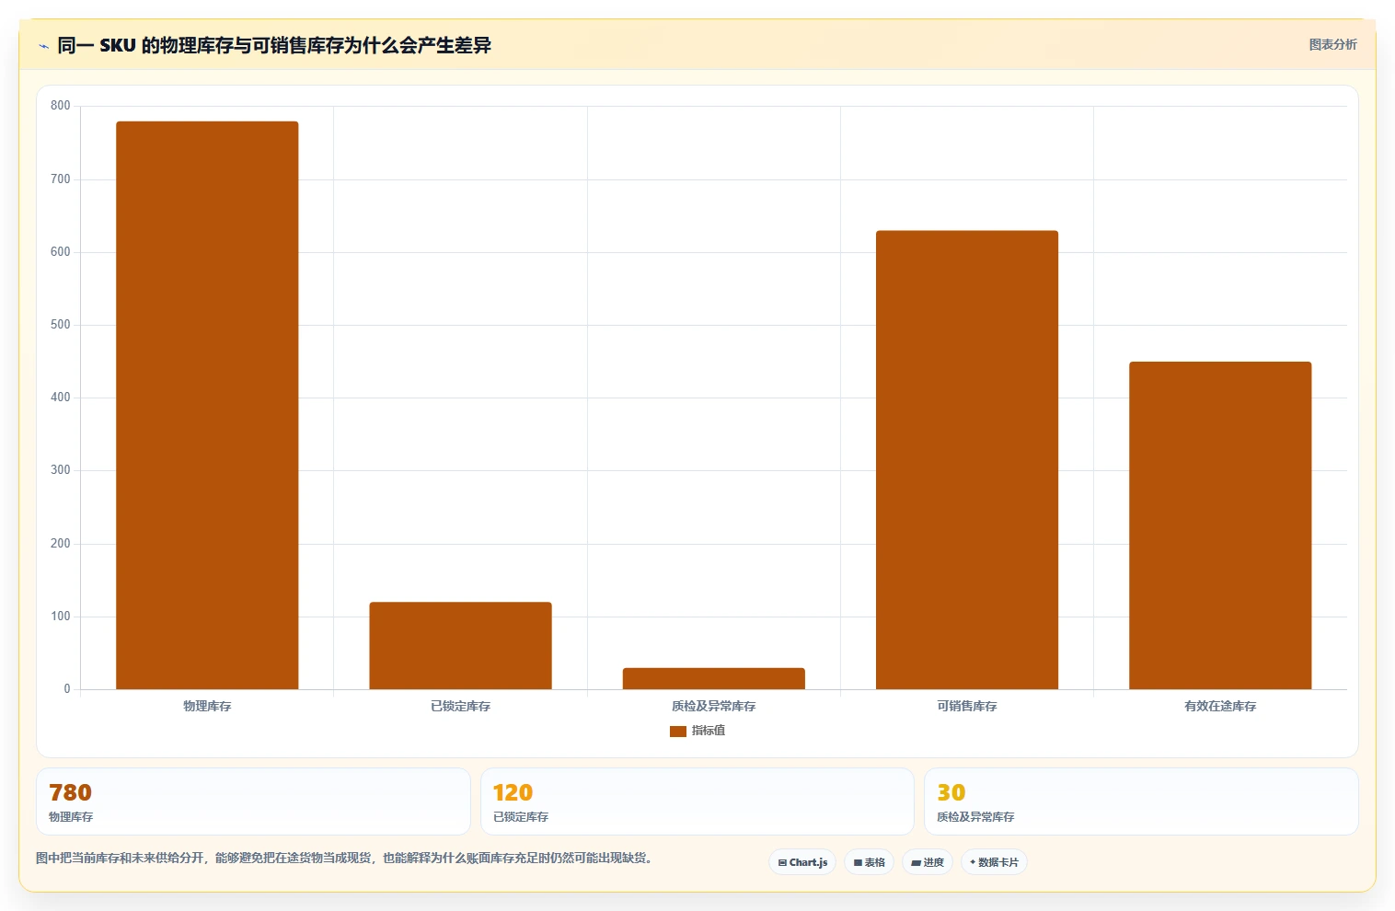
Task: Click the 已锁定库存 bar in chart
Action: (x=460, y=646)
